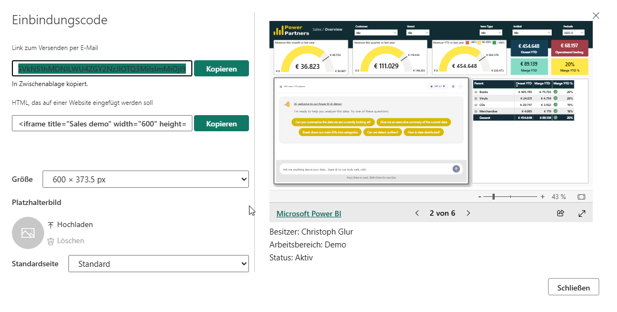
Task: Click the '2 von 6' page indicator
Action: point(442,213)
